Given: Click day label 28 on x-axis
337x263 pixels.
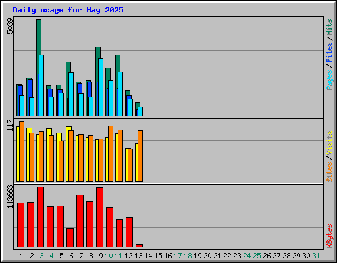Looking at the screenshot, I should click(x=286, y=256).
